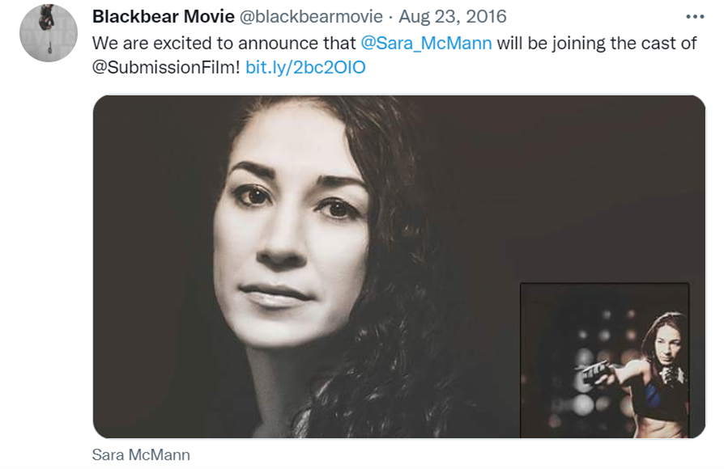
Task: Open the @Sara_McMann mention
Action: [x=426, y=44]
